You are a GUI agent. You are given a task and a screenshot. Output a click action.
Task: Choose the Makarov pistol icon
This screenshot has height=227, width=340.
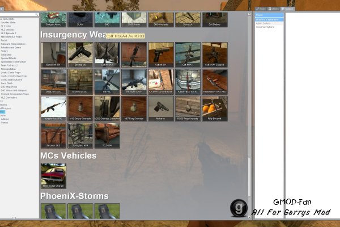tap(161, 108)
